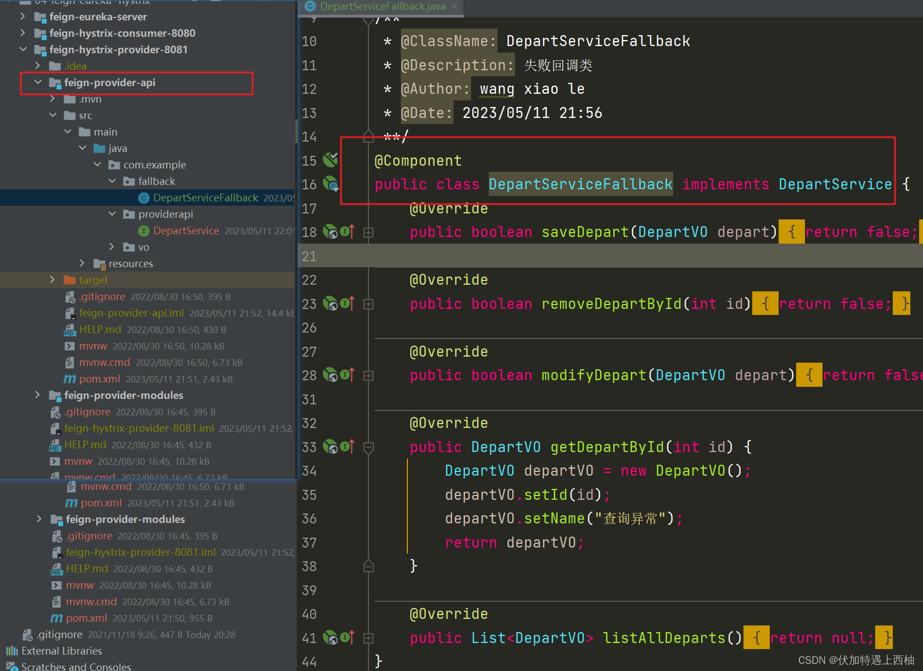The width and height of the screenshot is (923, 671).
Task: Select External Libraries node
Action: click(61, 651)
